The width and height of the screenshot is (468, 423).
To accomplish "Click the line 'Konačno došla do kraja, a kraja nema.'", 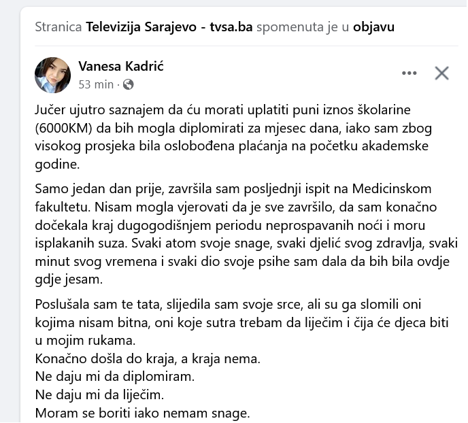I will (148, 358).
